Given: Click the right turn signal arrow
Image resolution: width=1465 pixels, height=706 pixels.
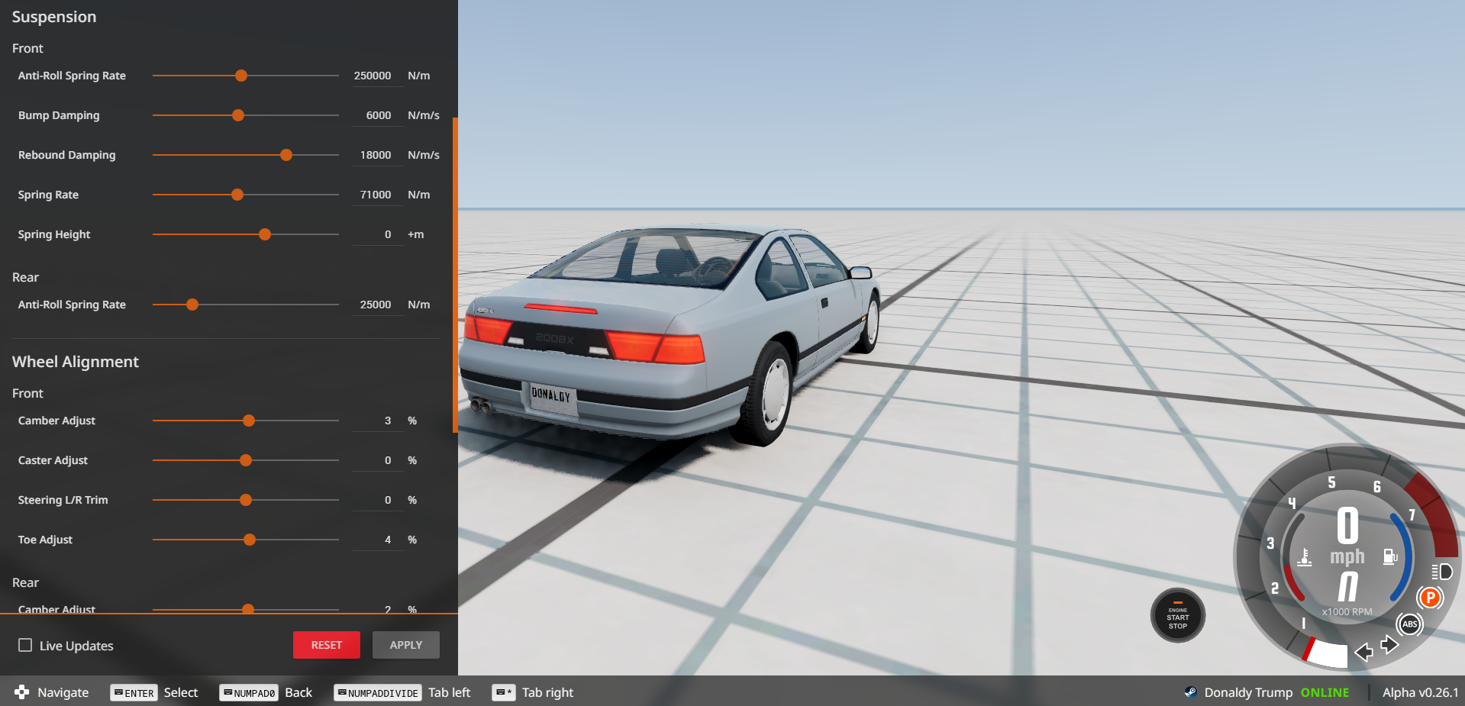Looking at the screenshot, I should [1389, 645].
